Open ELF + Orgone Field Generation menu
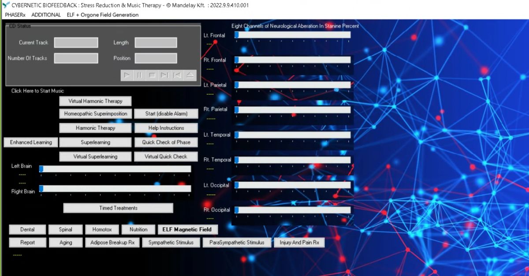Image resolution: width=529 pixels, height=276 pixels. tap(102, 15)
